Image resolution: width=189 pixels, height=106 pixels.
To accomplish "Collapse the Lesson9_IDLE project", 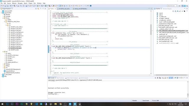I will [1, 13].
